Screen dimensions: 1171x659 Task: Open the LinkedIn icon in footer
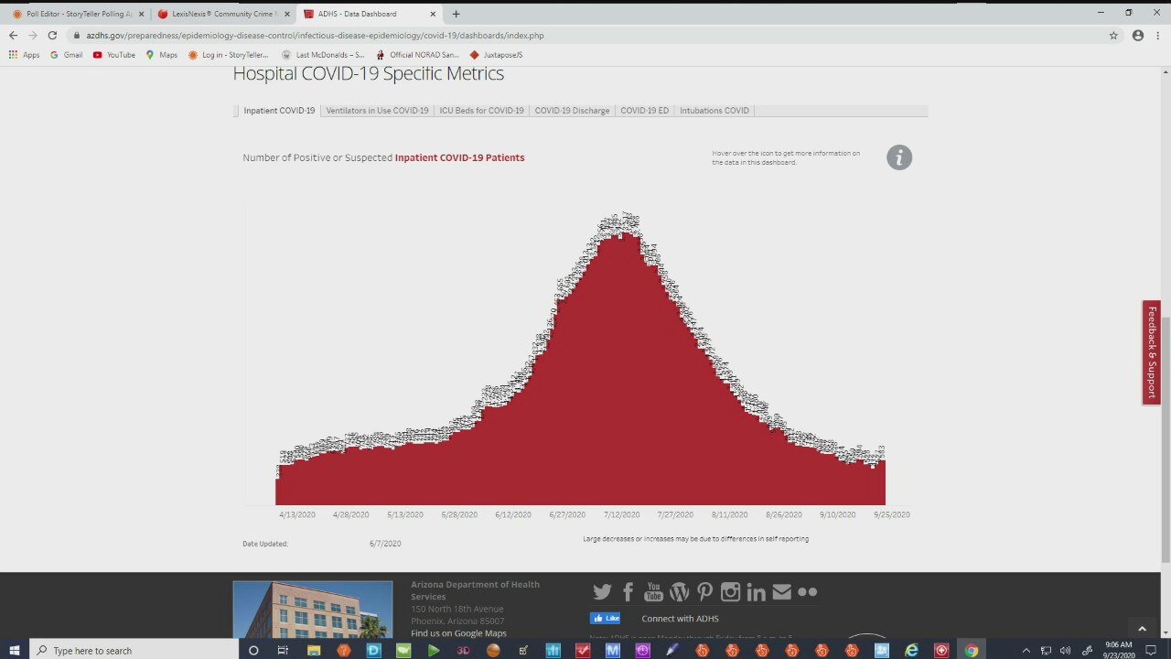pyautogui.click(x=756, y=592)
